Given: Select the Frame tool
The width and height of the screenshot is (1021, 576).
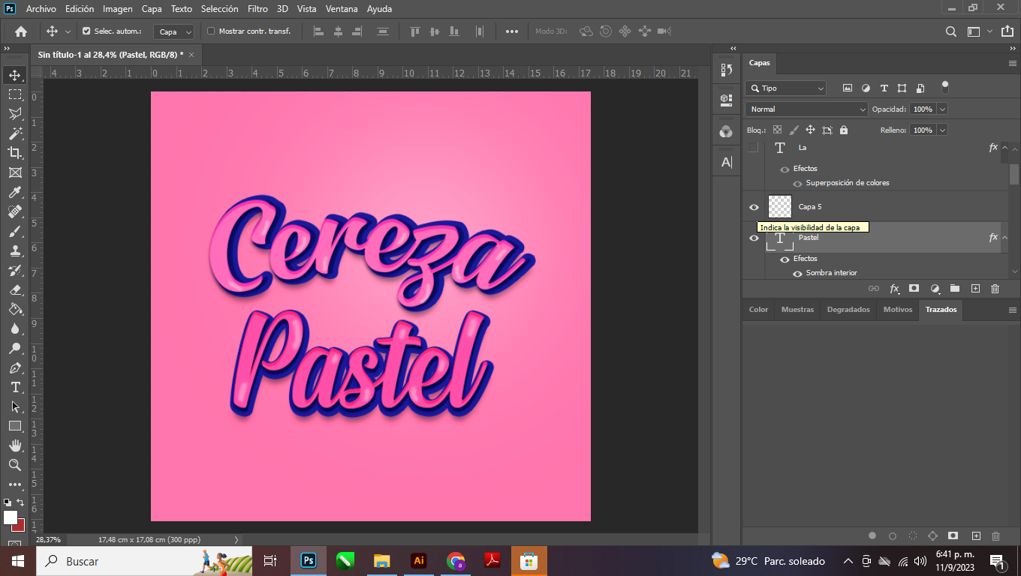Looking at the screenshot, I should (15, 172).
